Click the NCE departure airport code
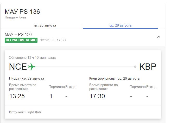The height and width of the screenshot is (123, 171). [x=18, y=67]
